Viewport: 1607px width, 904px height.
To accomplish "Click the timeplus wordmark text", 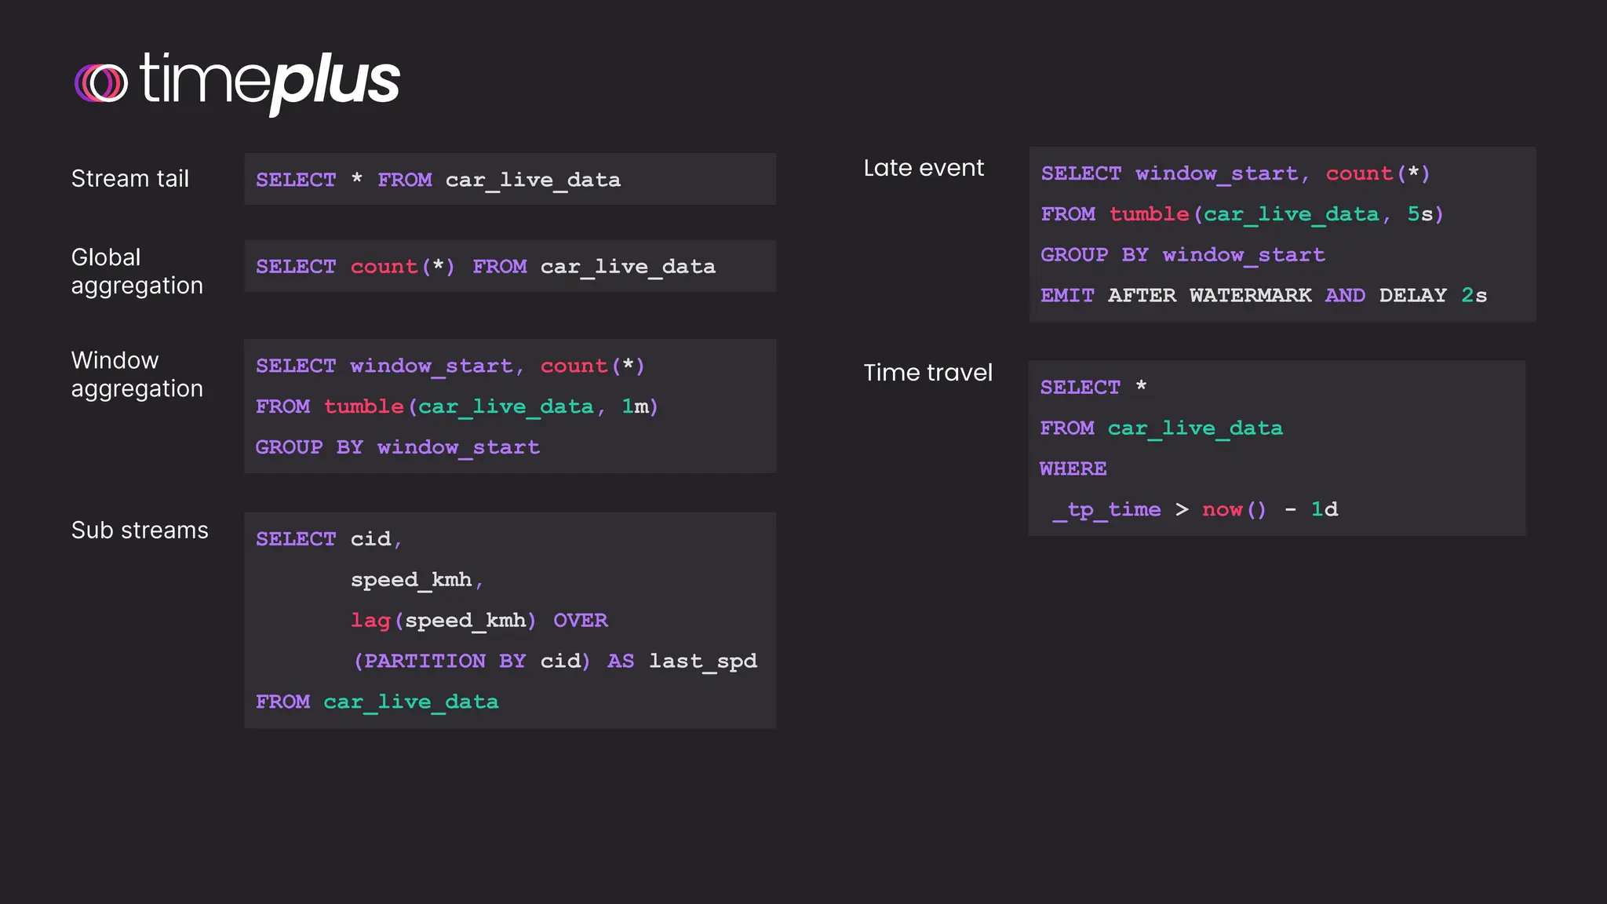I will (270, 80).
